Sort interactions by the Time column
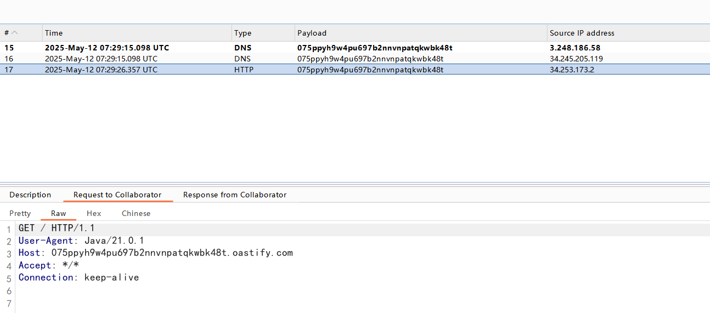710x313 pixels. 54,33
